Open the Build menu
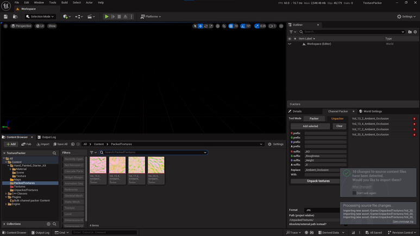This screenshot has height=236, width=420. [x=65, y=2]
